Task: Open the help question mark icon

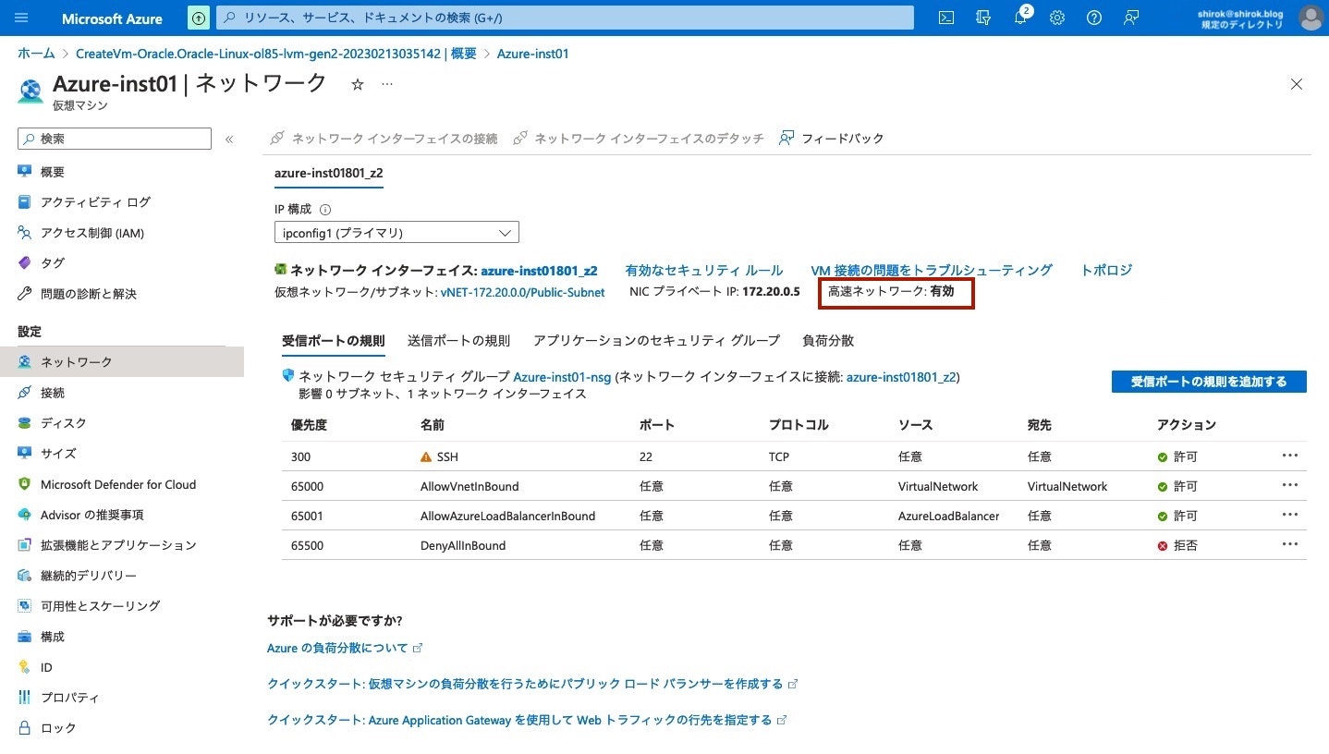Action: (x=1094, y=18)
